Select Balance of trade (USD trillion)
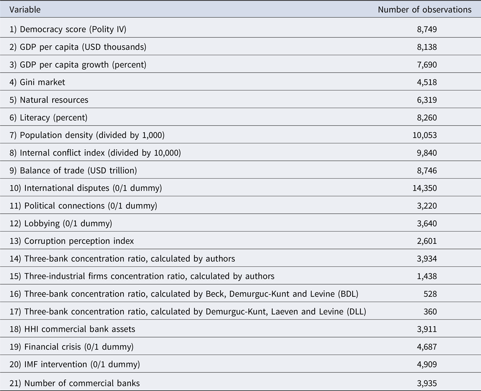The width and height of the screenshot is (481, 391). tap(73, 170)
